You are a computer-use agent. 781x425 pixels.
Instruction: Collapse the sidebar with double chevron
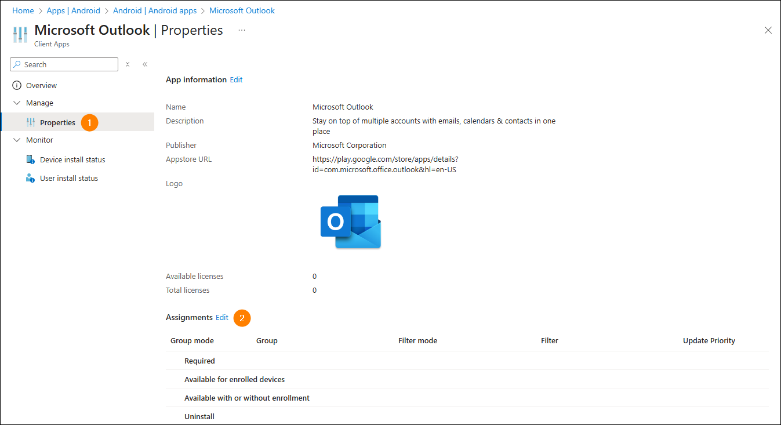point(145,64)
